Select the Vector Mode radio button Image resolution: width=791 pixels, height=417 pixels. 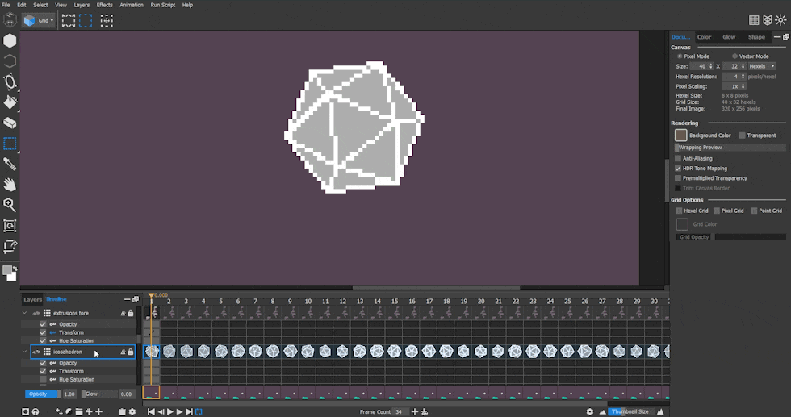(734, 56)
